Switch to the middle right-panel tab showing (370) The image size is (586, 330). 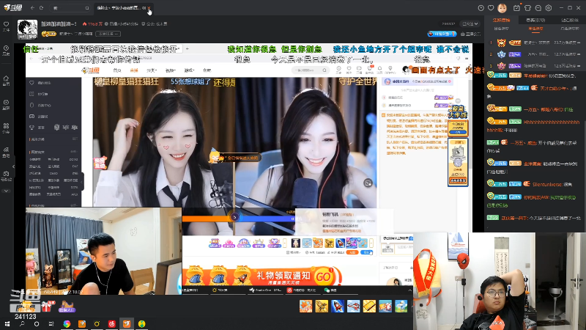(x=535, y=20)
